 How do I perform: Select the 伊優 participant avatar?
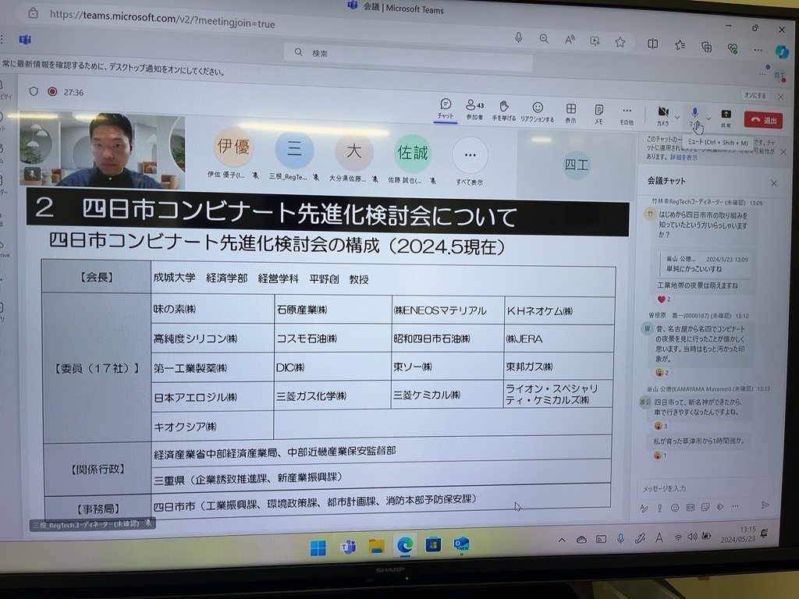(x=233, y=147)
